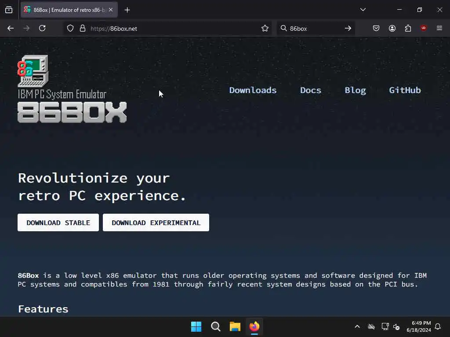Click the 86Box computer logo
This screenshot has width=450, height=337.
click(33, 71)
